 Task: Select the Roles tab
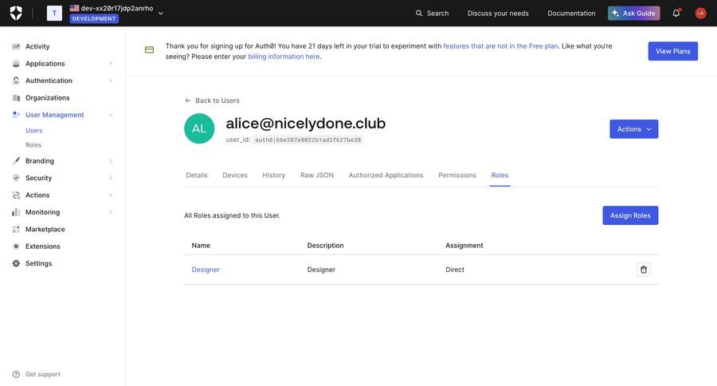click(x=500, y=175)
